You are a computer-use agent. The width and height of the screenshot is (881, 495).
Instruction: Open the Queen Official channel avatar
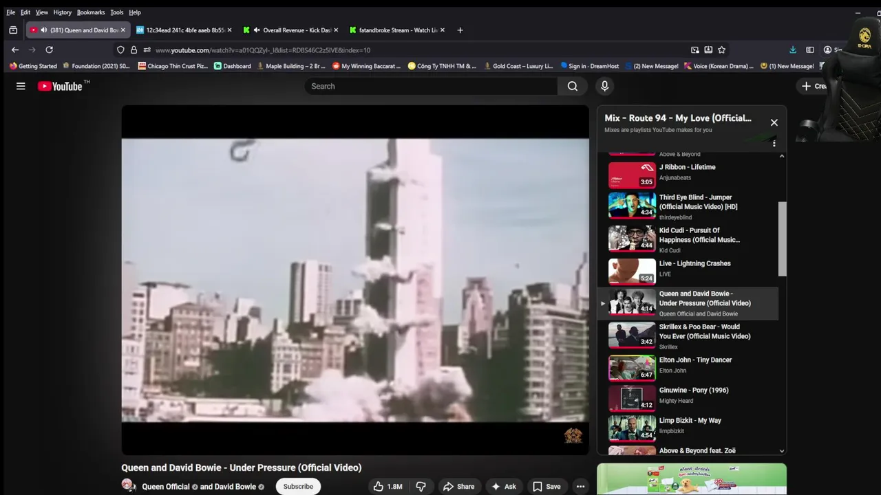click(129, 485)
